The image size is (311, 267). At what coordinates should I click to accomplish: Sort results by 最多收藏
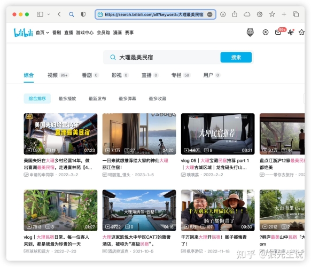[158, 99]
